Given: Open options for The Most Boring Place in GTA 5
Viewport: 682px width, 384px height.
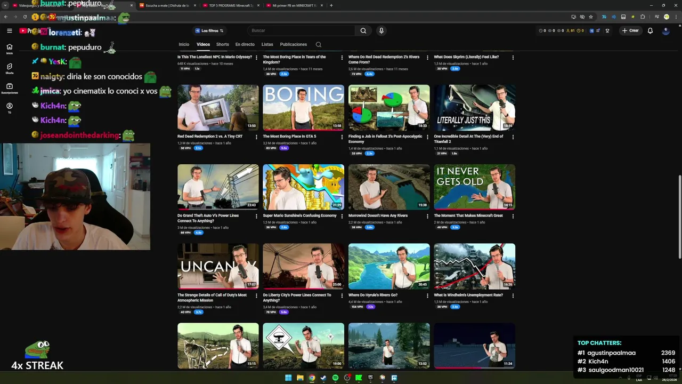Looking at the screenshot, I should [x=342, y=137].
